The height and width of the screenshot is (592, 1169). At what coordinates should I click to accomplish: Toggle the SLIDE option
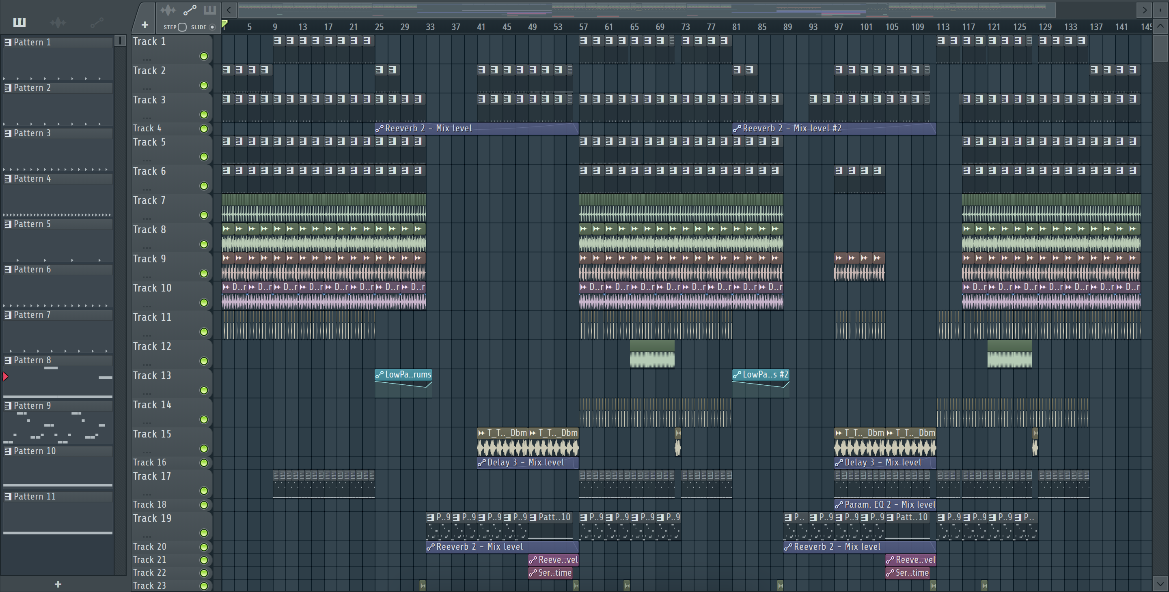click(x=212, y=27)
